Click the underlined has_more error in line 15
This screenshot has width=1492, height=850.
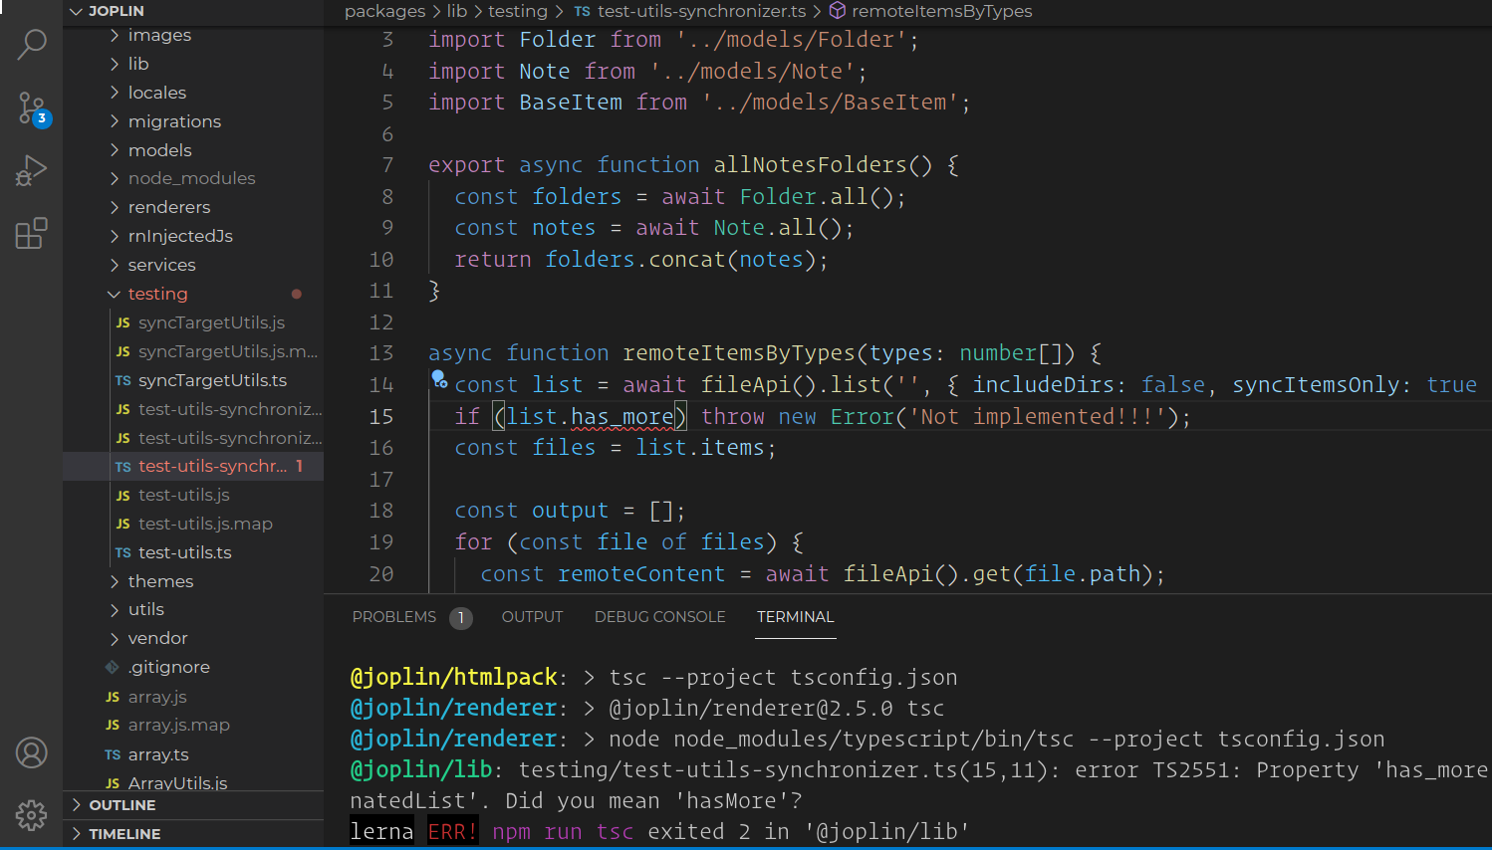tap(622, 417)
